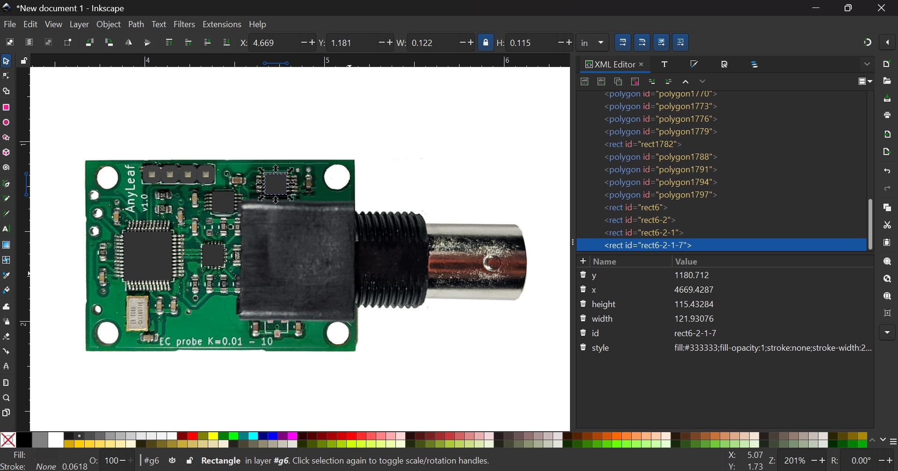Select the Eraser tool
The width and height of the screenshot is (898, 471).
tap(7, 337)
